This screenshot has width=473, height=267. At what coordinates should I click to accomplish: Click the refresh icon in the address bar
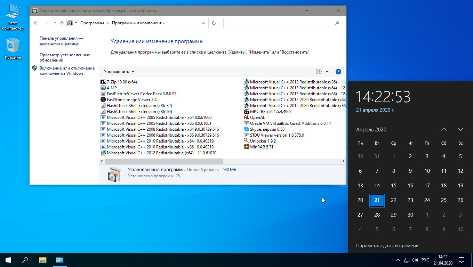(x=214, y=23)
